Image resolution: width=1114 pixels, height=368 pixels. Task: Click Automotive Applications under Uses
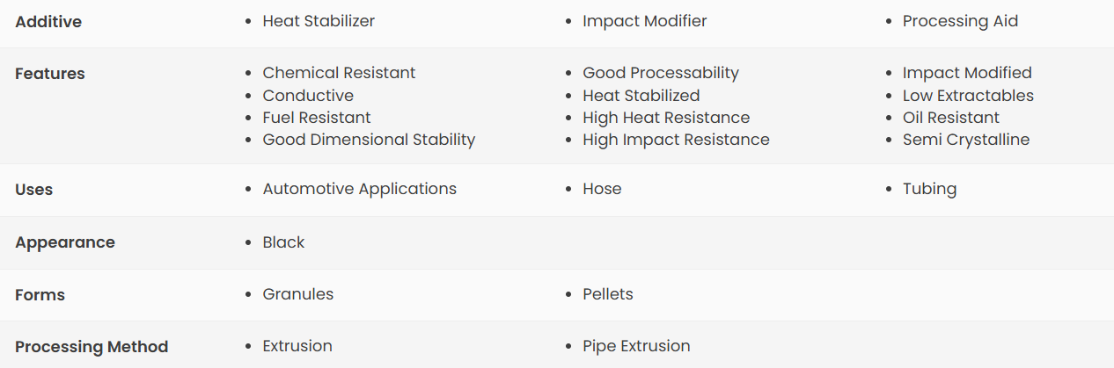360,189
